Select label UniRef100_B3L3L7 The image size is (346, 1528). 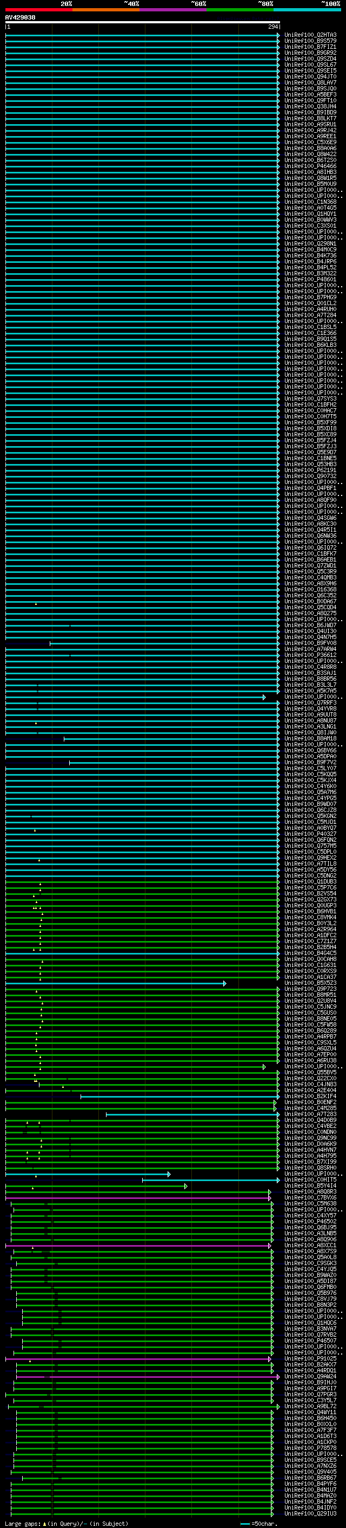(310, 685)
